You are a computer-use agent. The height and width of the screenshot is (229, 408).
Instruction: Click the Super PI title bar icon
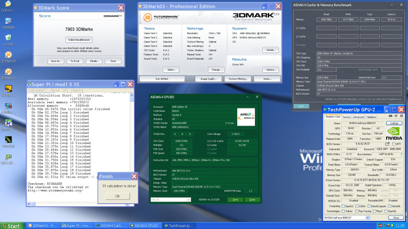click(x=29, y=84)
